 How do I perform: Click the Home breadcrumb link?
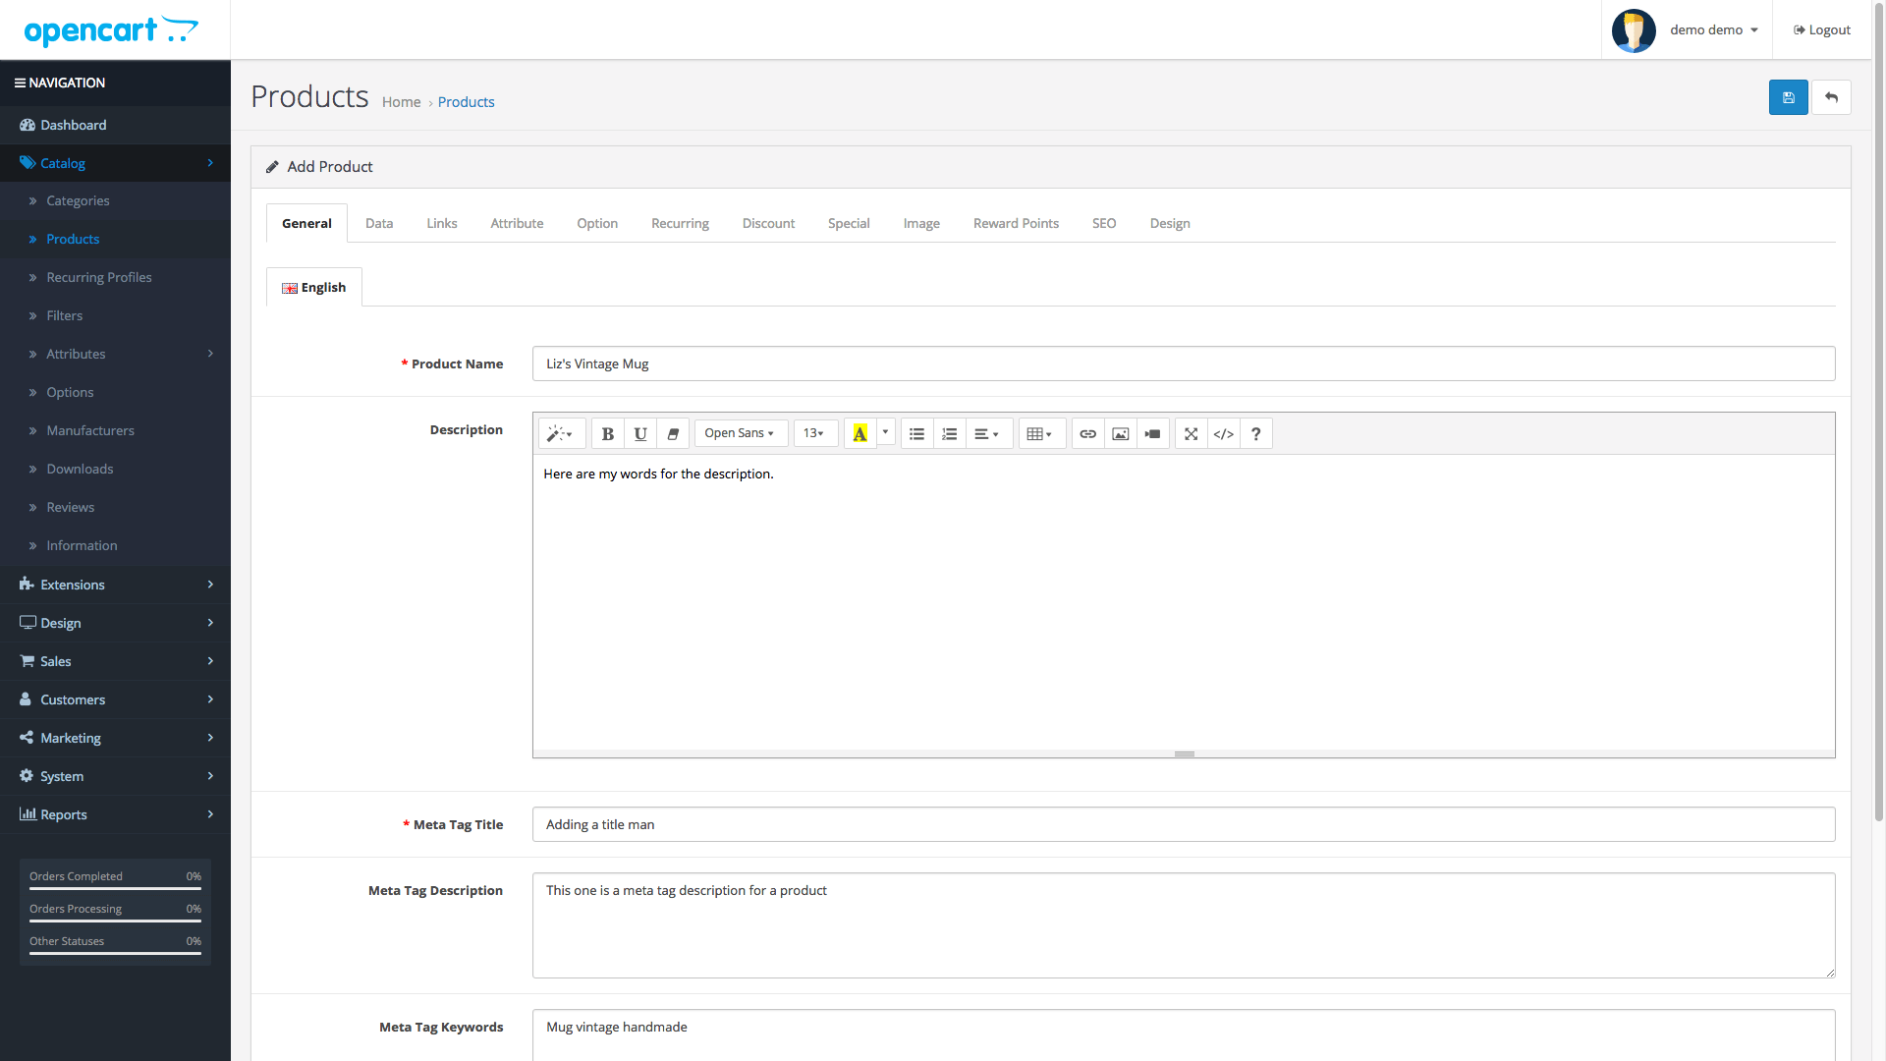click(401, 102)
